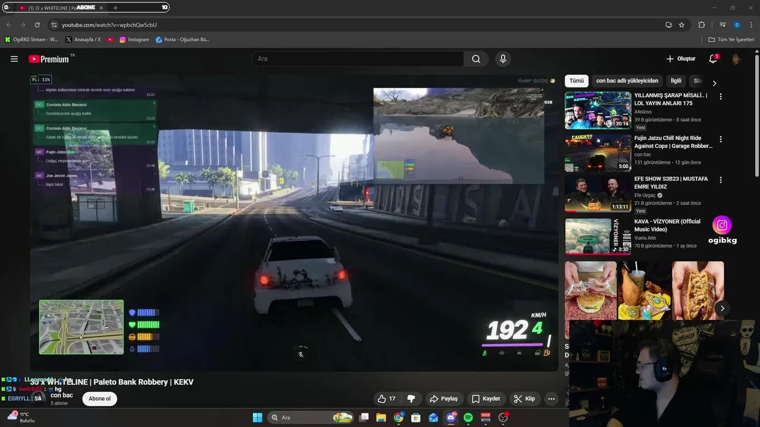The height and width of the screenshot is (427, 760).
Task: Open the Posta - Oğuzhan mail bookmark
Action: (182, 40)
